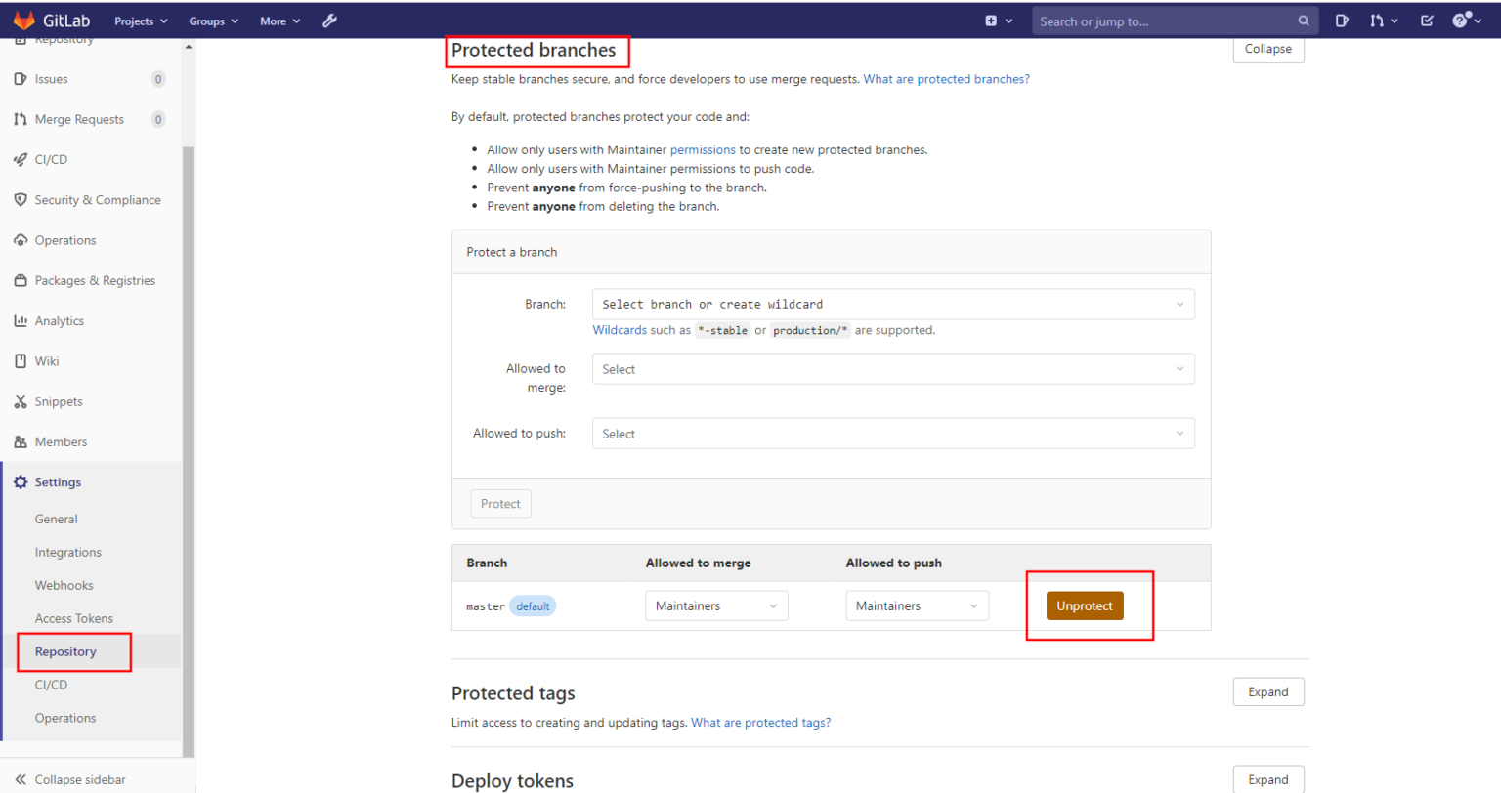Open the To-Do list checkmark icon

[x=1426, y=20]
